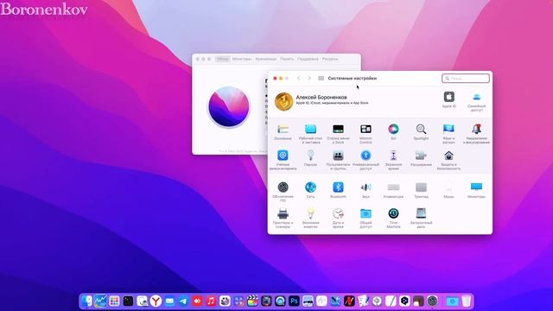Switch to Обзор tab in About This Mac

223,59
